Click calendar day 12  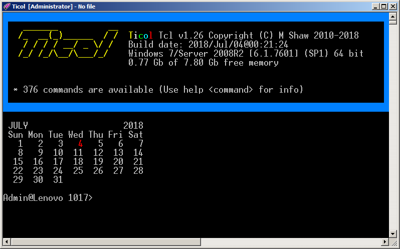point(98,153)
